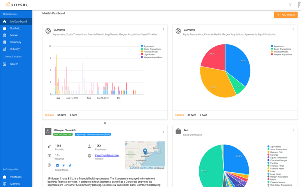Click the New York, New York tag
This screenshot has height=187, width=301.
click(x=63, y=134)
